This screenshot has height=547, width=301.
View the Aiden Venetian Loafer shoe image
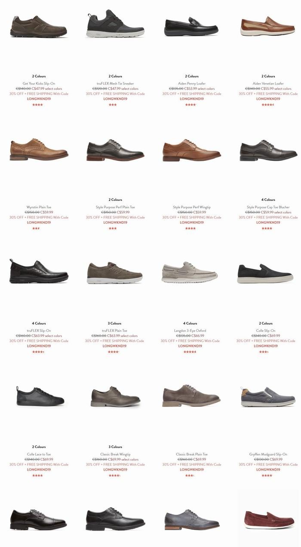(x=268, y=26)
